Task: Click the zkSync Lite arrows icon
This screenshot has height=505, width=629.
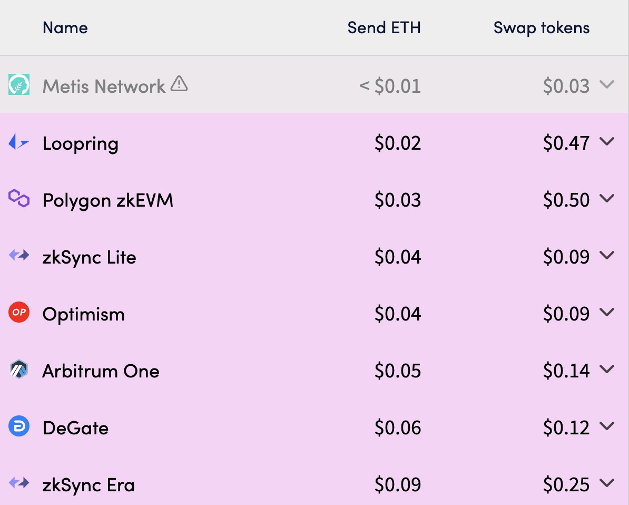Action: pos(19,256)
